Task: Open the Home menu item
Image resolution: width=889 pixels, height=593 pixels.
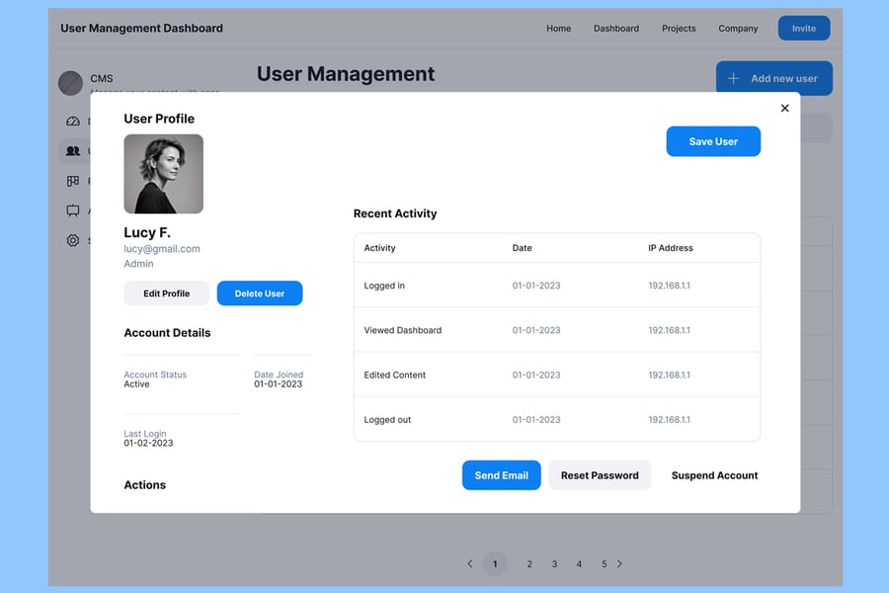Action: click(x=558, y=29)
